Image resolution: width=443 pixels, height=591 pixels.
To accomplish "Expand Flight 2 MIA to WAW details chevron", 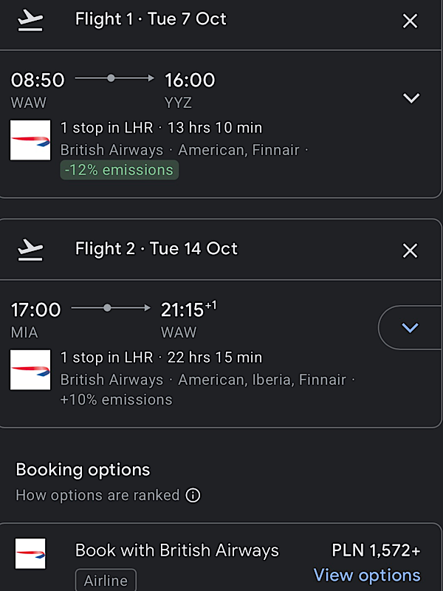I will click(x=411, y=327).
